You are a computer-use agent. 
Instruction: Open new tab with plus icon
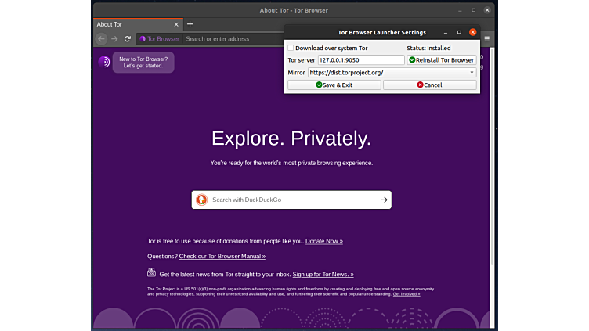point(190,24)
